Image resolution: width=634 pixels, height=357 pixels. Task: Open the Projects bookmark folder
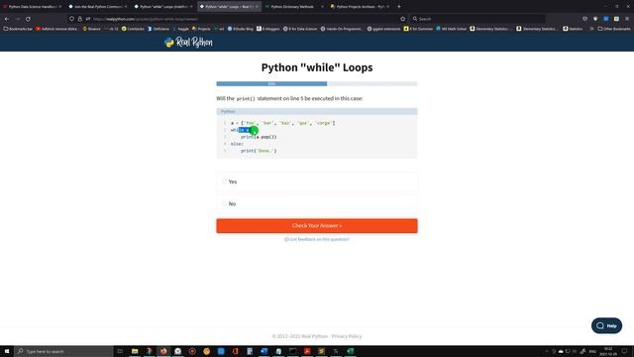point(201,29)
